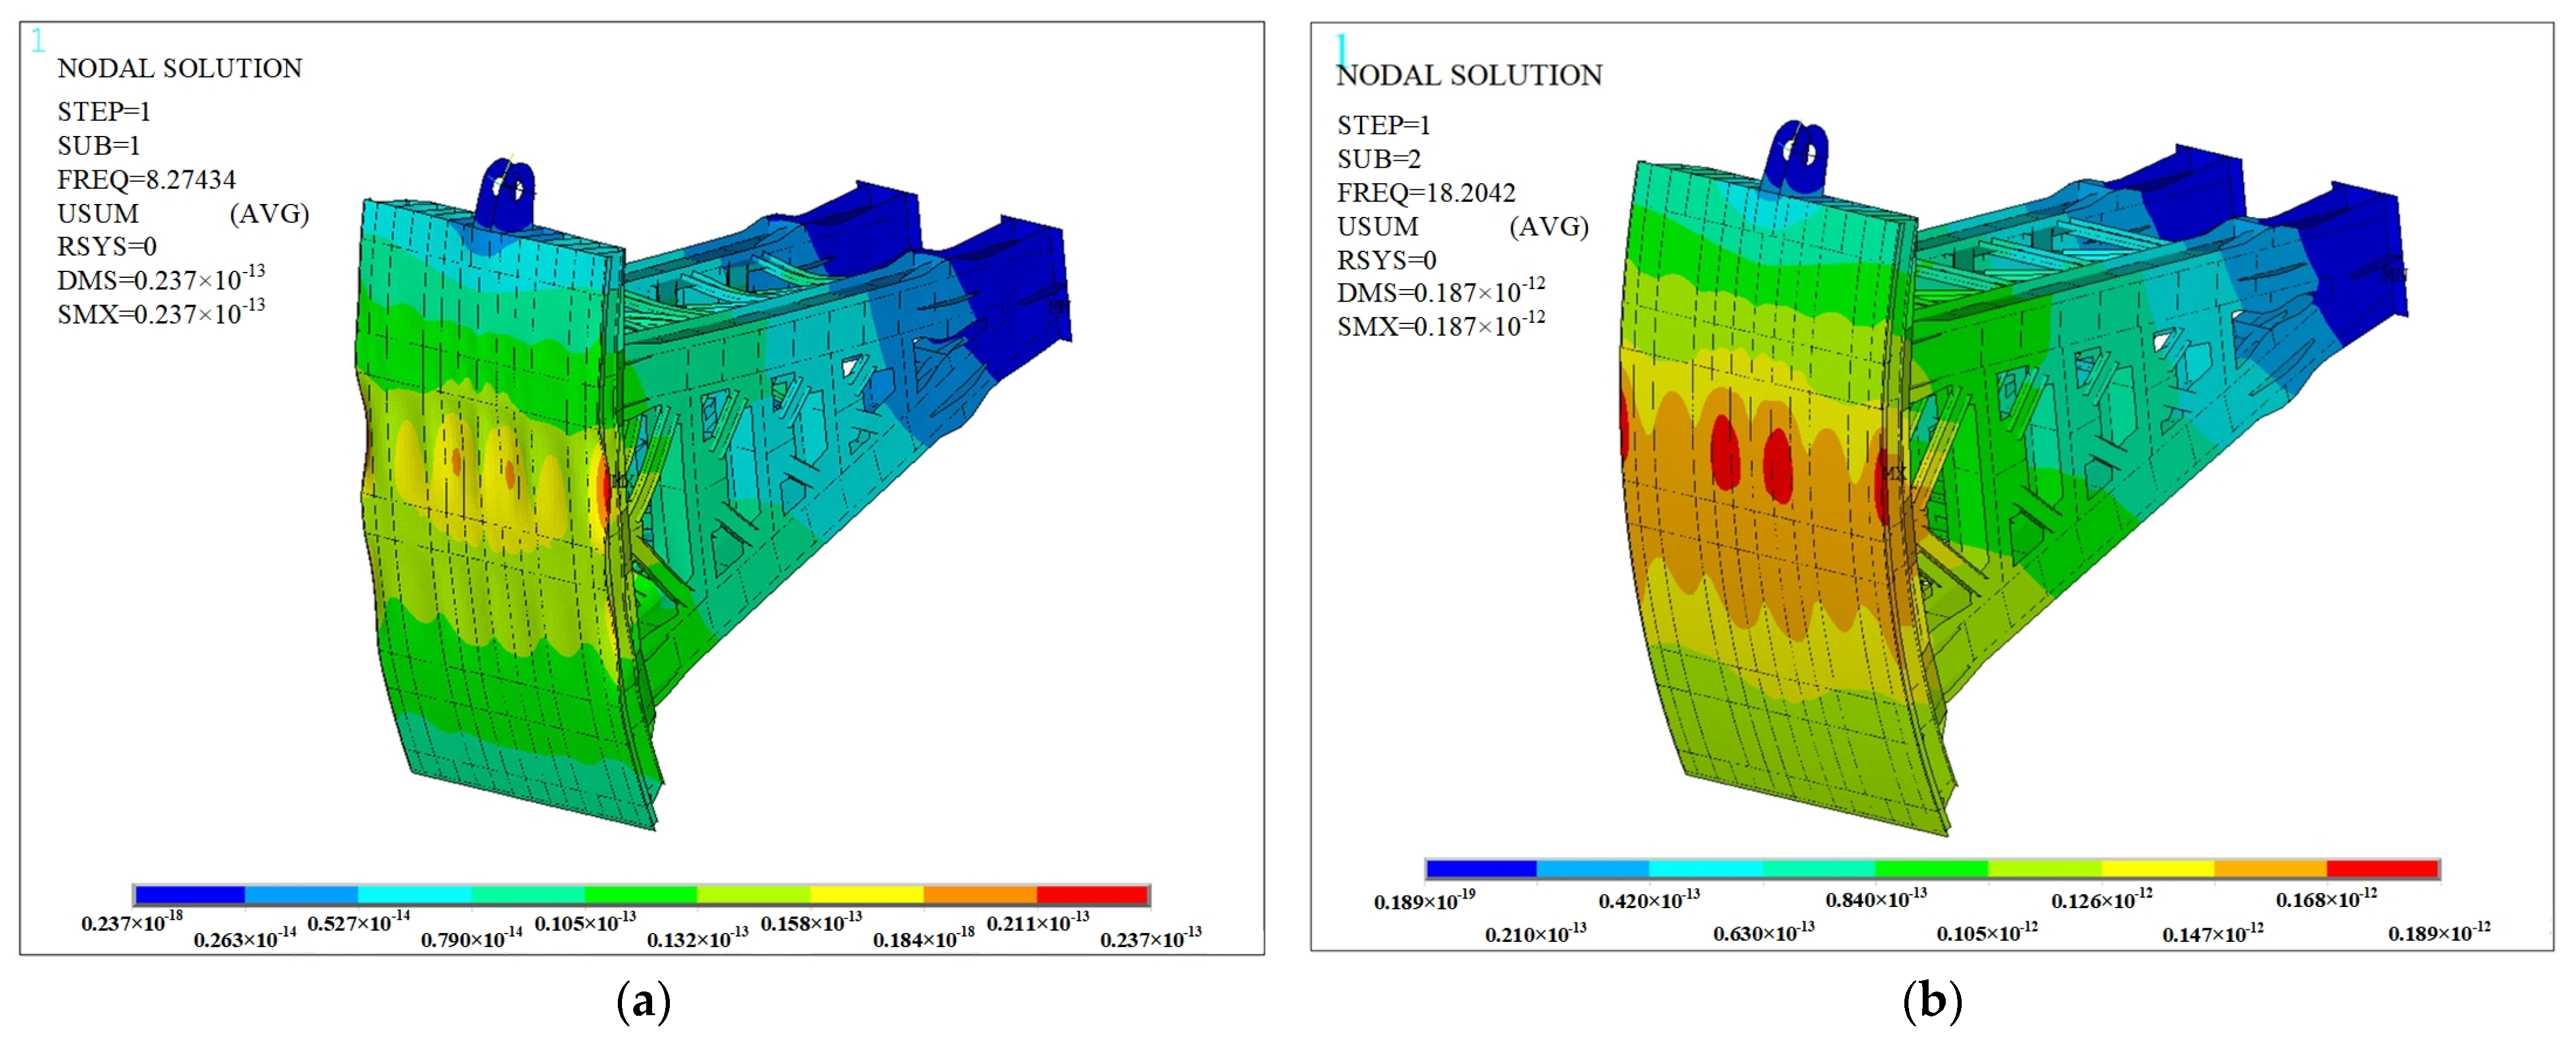Click the 0.147×10⁻¹² legend value in (b)

[2212, 933]
